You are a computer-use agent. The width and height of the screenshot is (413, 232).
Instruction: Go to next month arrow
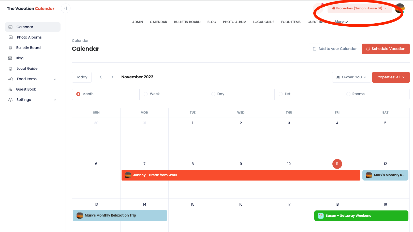coord(112,77)
